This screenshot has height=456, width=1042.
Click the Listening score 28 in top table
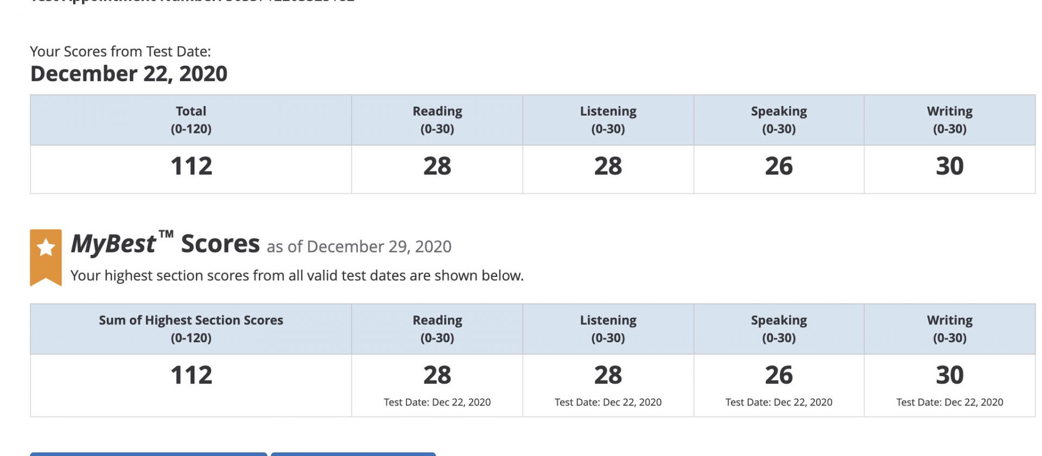(x=608, y=166)
